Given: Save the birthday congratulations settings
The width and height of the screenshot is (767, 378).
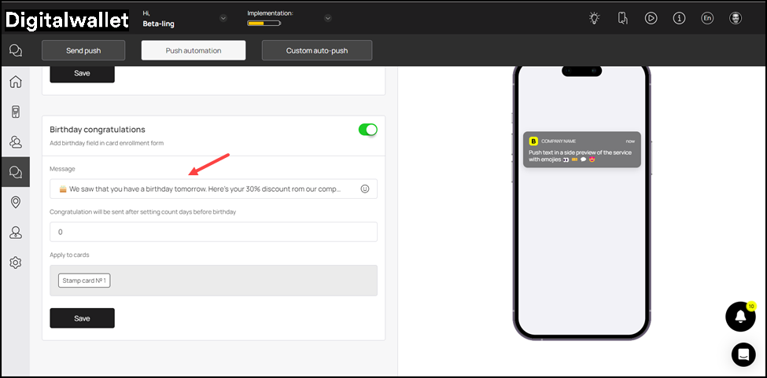Looking at the screenshot, I should point(82,318).
